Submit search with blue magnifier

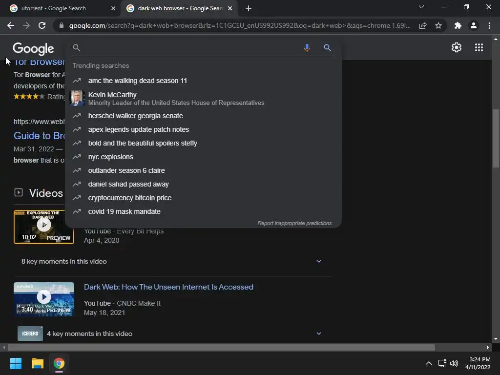(x=327, y=48)
